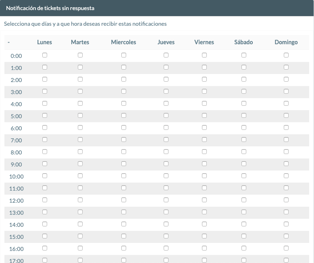Check Jueves at 13:00 box
Screen dimensions: 314x263
click(166, 212)
